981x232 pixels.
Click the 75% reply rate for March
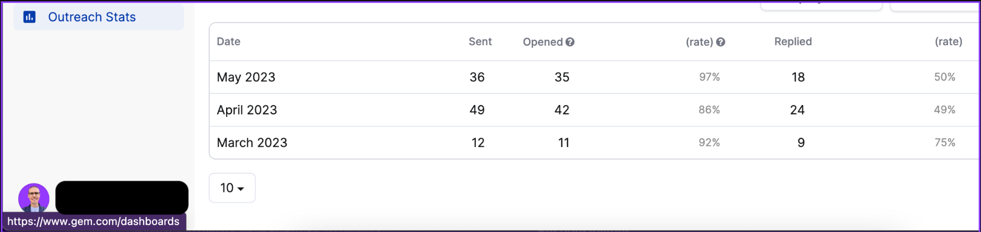point(945,143)
